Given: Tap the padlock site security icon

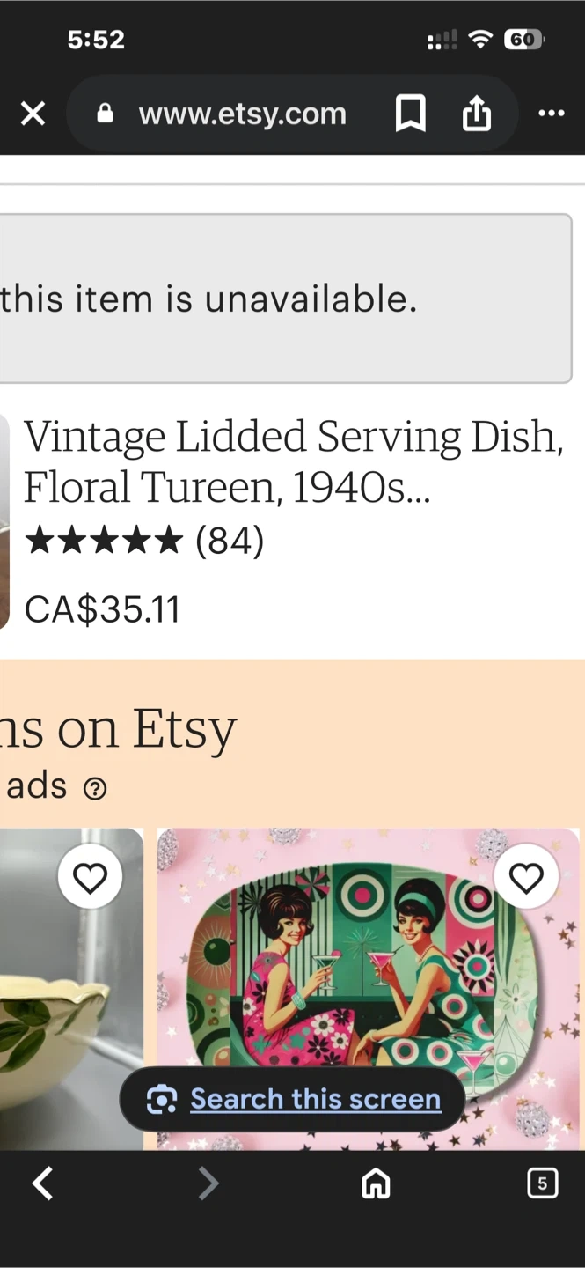Looking at the screenshot, I should pos(106,114).
